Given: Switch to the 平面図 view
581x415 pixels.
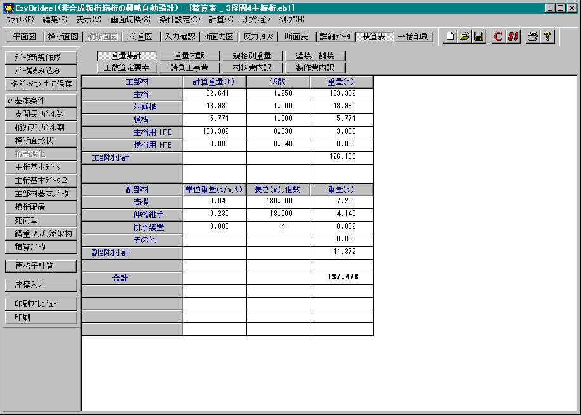Looking at the screenshot, I should (25, 37).
